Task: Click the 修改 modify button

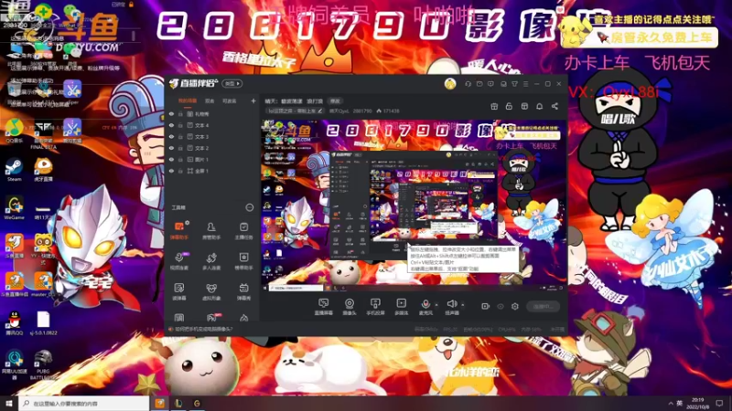Action: pyautogui.click(x=335, y=101)
